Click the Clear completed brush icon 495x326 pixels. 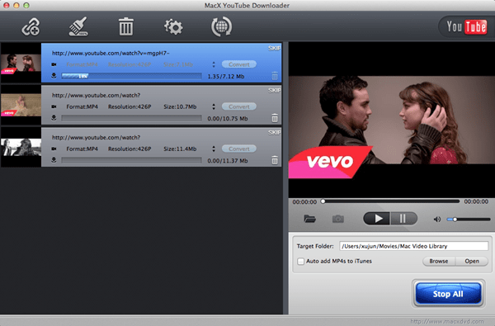(x=78, y=26)
